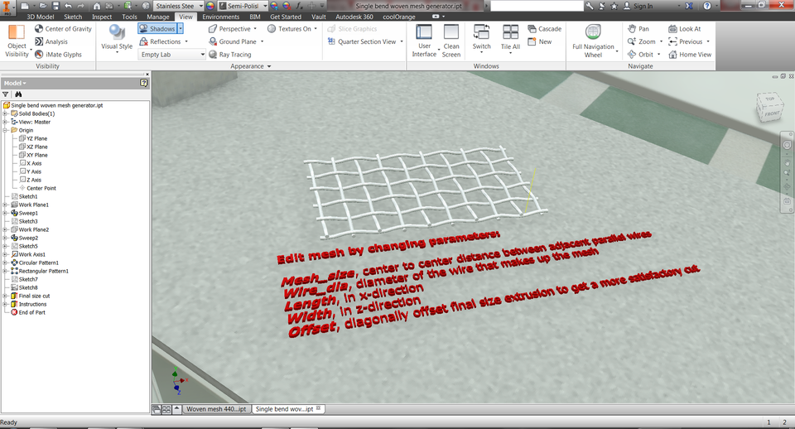Toggle iMate Glyphs display
This screenshot has width=795, height=429.
click(58, 55)
